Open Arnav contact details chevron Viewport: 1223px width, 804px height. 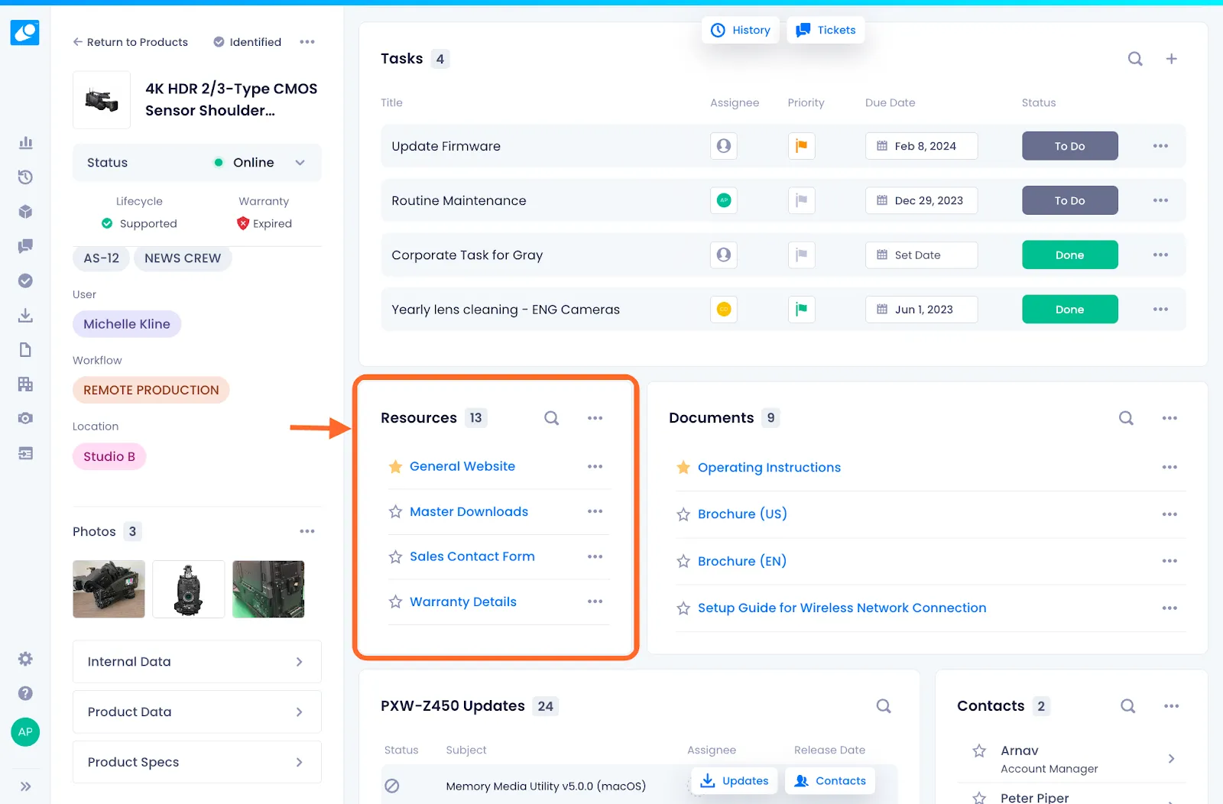[1172, 758]
